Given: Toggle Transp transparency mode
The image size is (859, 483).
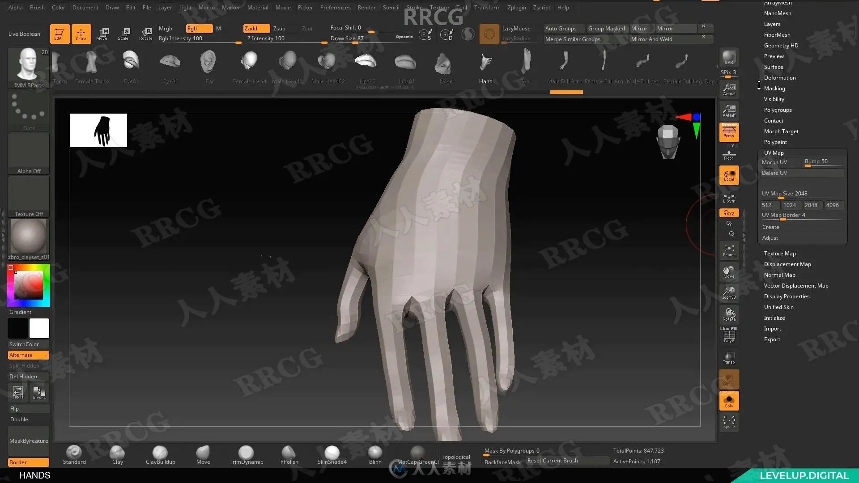Looking at the screenshot, I should coord(729,358).
